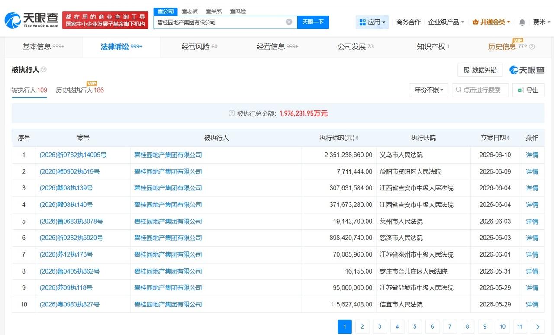Open the 费米 user account menu

pos(541,22)
